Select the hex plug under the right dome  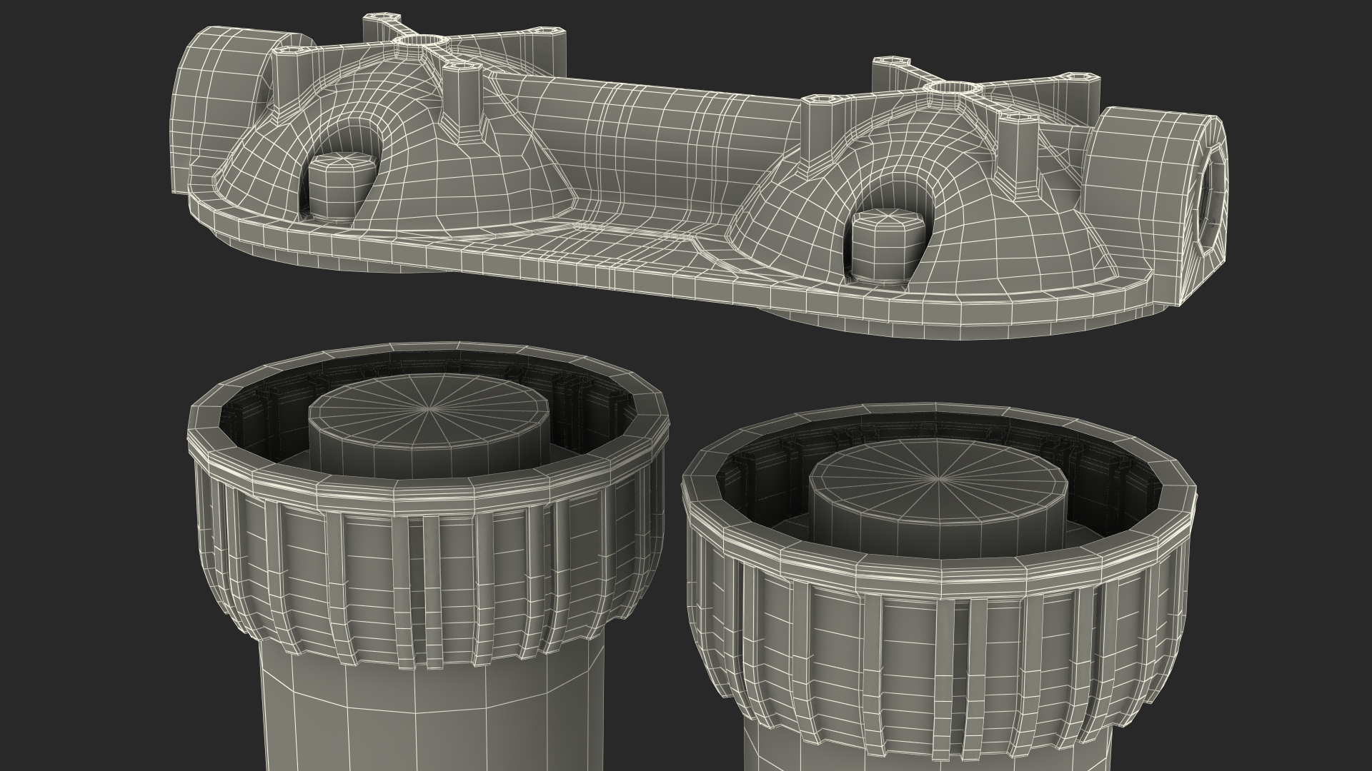point(888,246)
